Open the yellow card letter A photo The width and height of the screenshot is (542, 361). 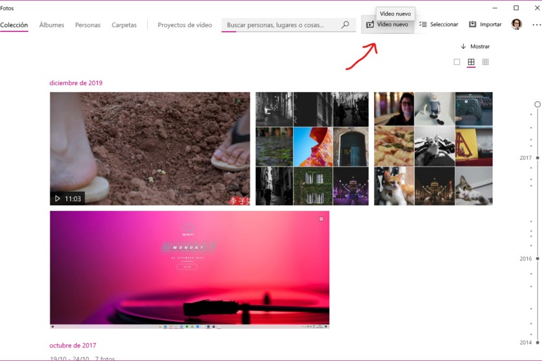(x=474, y=146)
